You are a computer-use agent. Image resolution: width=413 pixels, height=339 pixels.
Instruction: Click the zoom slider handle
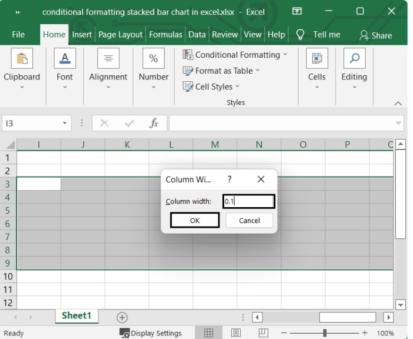click(324, 333)
